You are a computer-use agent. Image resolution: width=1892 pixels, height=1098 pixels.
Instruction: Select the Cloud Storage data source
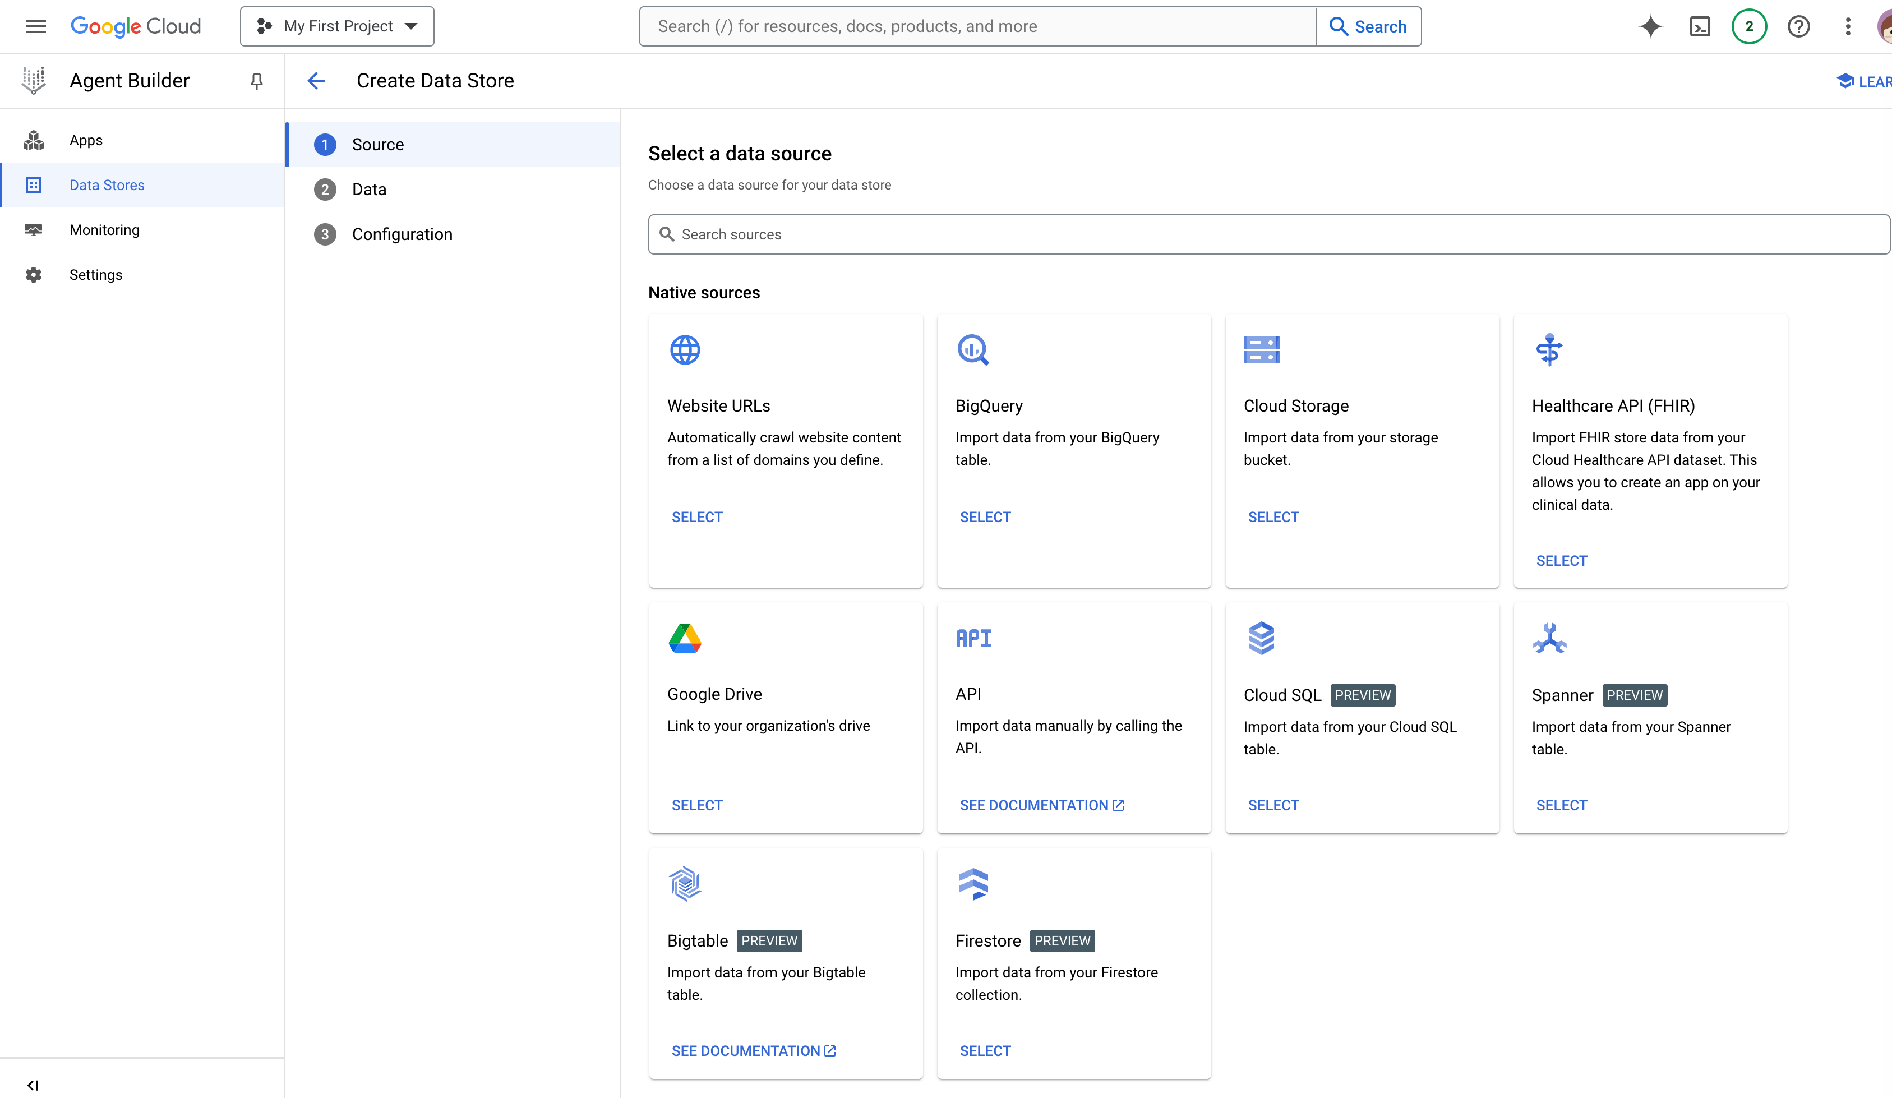point(1272,516)
